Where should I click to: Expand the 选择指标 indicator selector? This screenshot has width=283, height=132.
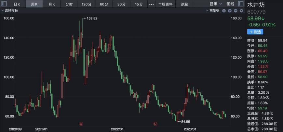point(10,11)
